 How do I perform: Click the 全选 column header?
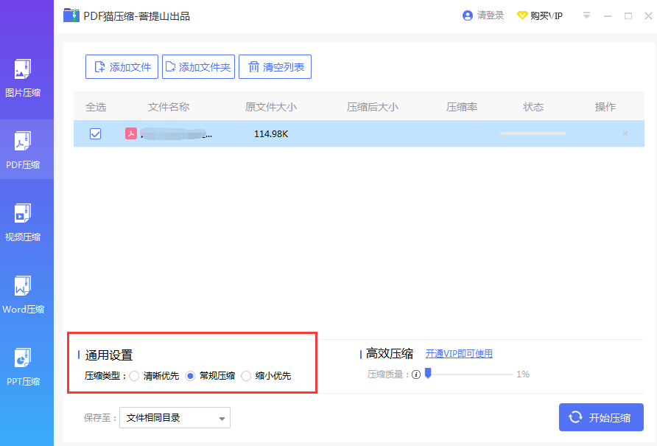click(96, 107)
